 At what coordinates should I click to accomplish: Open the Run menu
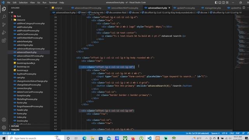[x=44, y=3]
